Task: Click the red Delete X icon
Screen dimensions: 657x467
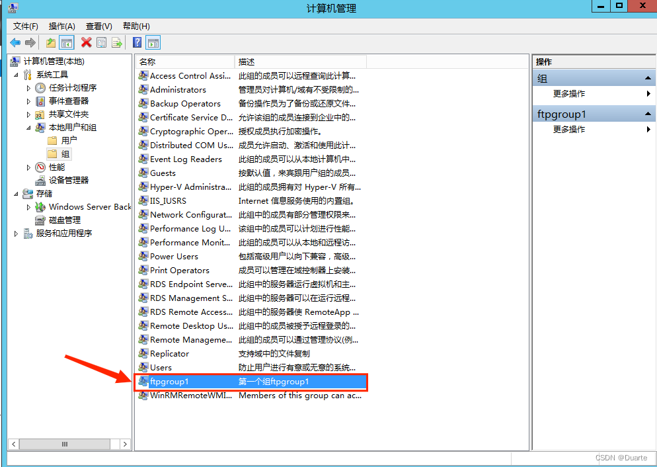Action: coord(87,42)
